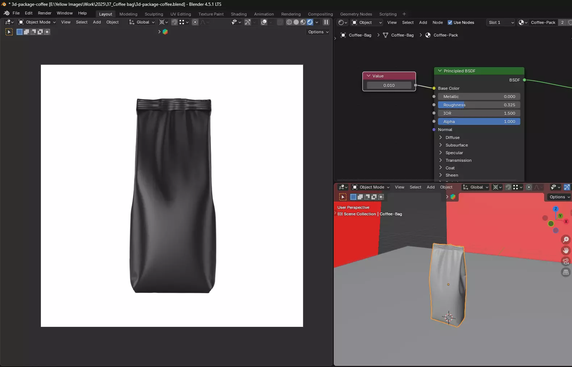Open the File menu

click(16, 13)
